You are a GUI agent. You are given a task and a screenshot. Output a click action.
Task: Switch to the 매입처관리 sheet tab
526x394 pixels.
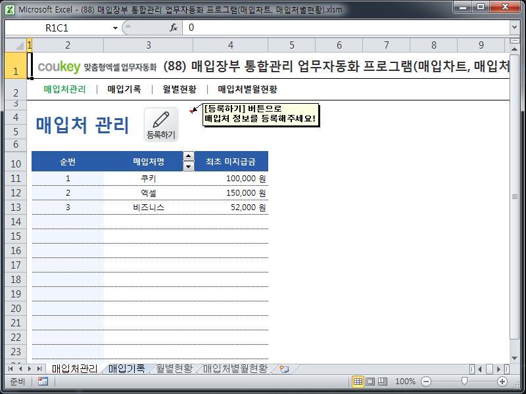point(74,369)
